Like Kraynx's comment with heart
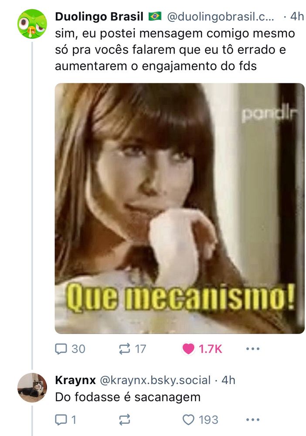 click(188, 419)
